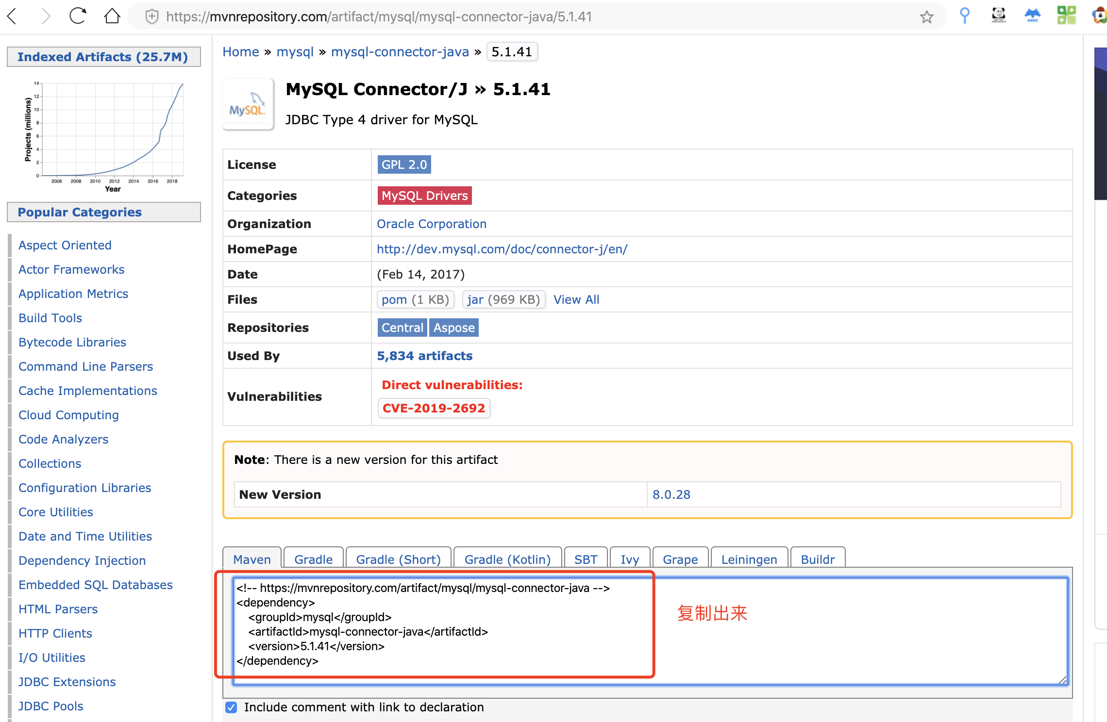Click the MySQL logo image

(x=248, y=104)
